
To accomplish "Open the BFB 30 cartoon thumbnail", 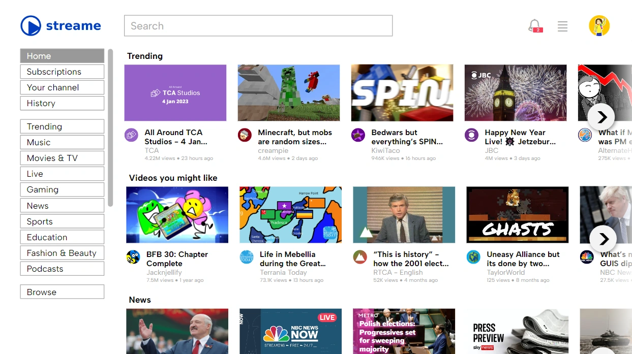I will [x=177, y=215].
